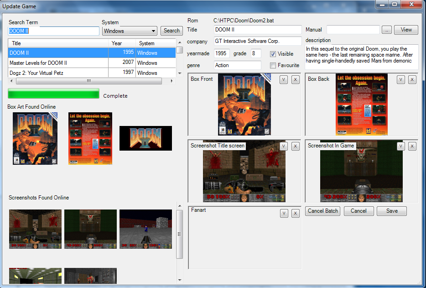This screenshot has width=426, height=288.
Task: Click the V button for Box Front
Action: point(284,79)
